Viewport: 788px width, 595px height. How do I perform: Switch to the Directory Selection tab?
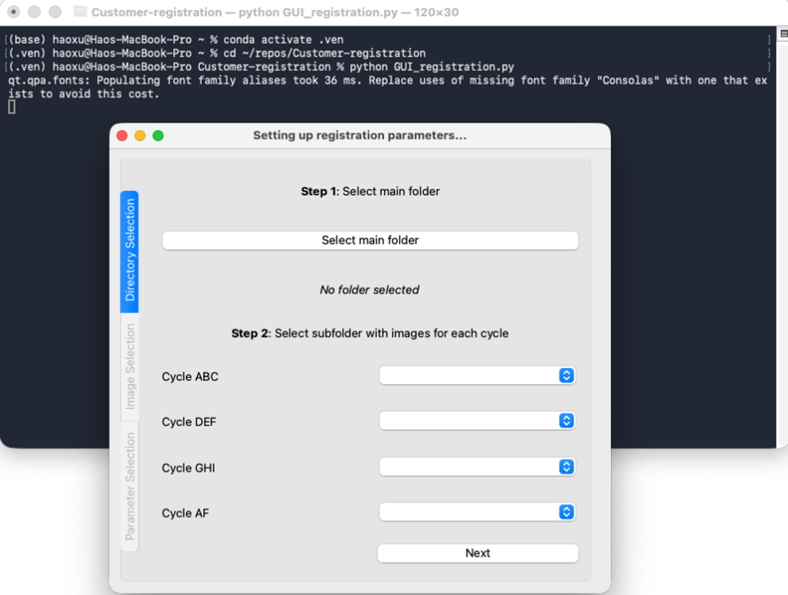pyautogui.click(x=130, y=251)
